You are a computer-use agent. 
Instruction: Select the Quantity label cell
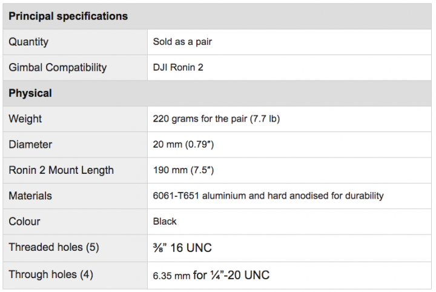(28, 42)
